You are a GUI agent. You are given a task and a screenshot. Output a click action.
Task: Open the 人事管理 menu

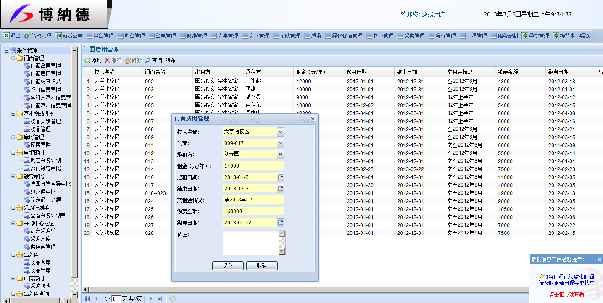click(x=224, y=36)
